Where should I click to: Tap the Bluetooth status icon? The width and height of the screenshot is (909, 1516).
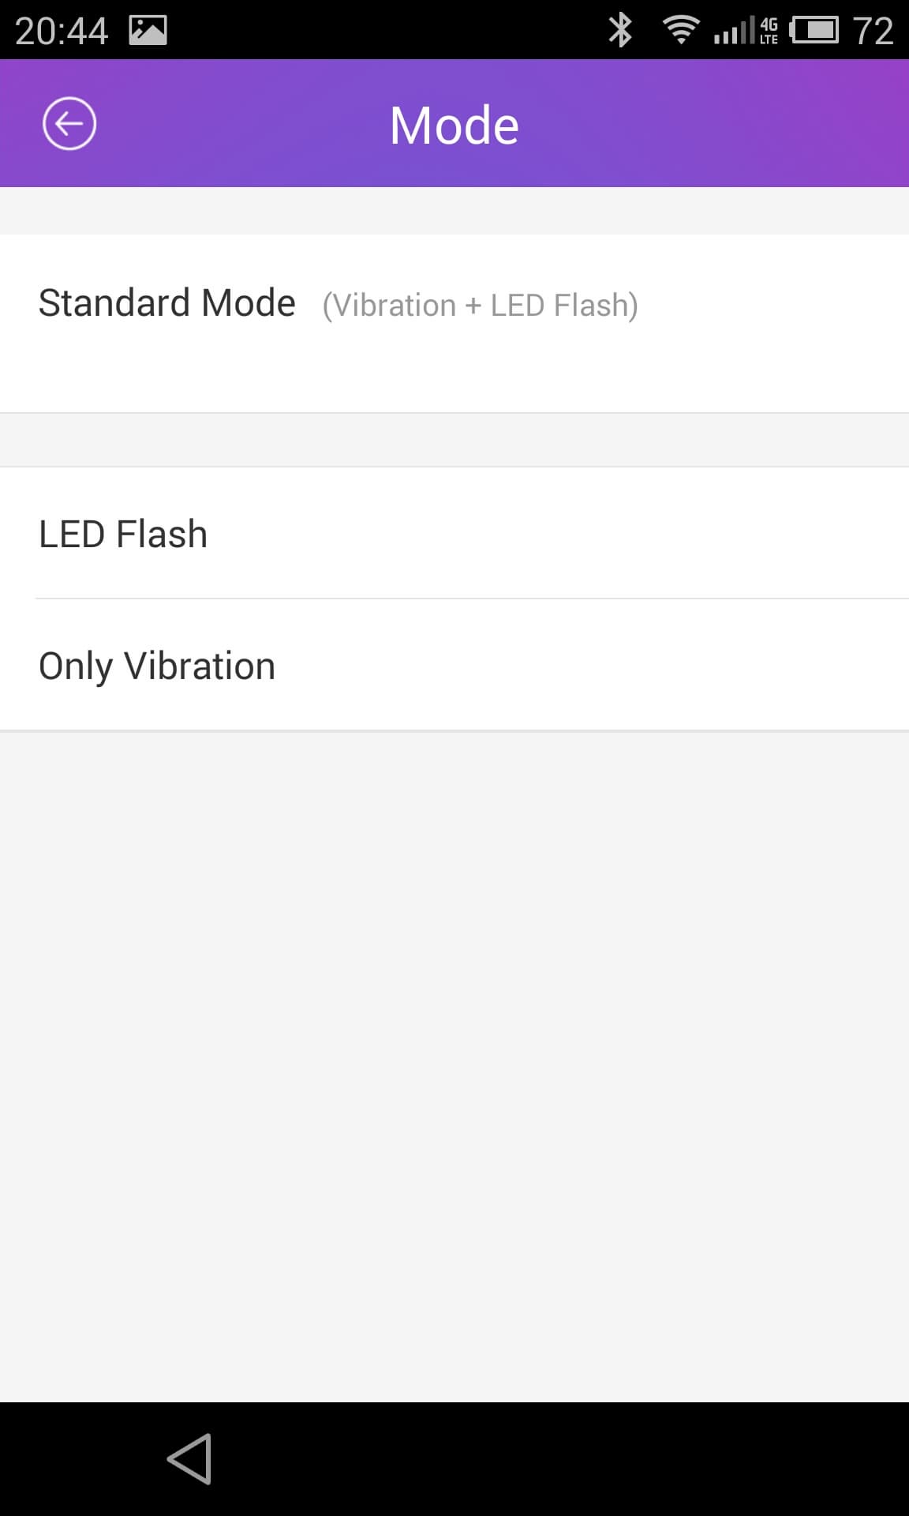[620, 30]
